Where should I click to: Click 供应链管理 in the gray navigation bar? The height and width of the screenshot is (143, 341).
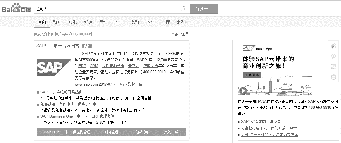(82, 132)
